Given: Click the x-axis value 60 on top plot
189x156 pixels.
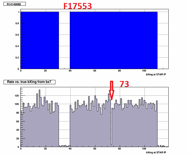Looking at the screenshot, I should coord(95,71).
